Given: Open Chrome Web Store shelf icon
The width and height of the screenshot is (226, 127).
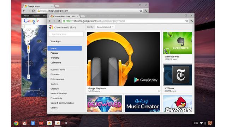Looking at the screenshot, I should 58,123.
